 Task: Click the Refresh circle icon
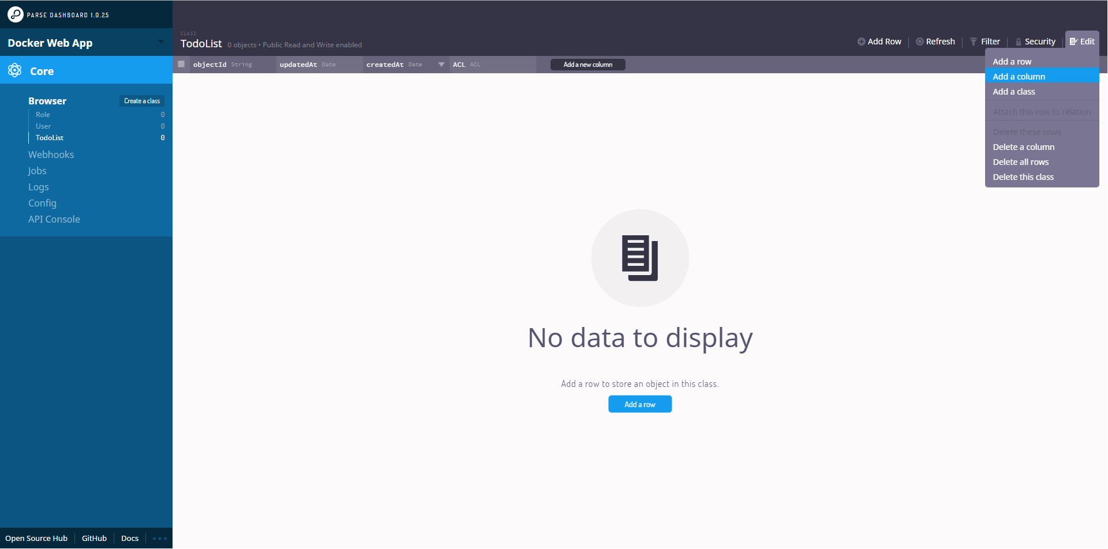point(920,42)
